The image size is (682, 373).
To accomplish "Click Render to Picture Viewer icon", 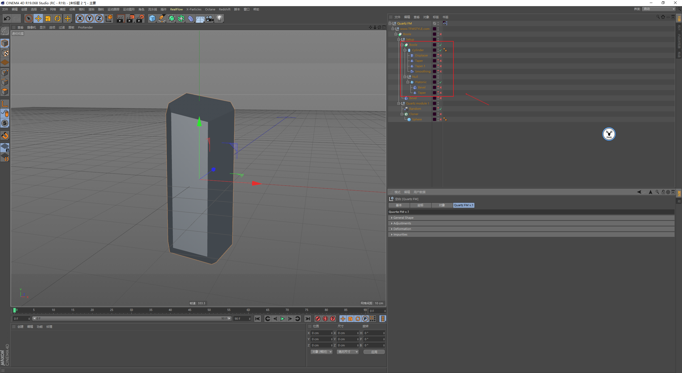I will click(x=130, y=18).
